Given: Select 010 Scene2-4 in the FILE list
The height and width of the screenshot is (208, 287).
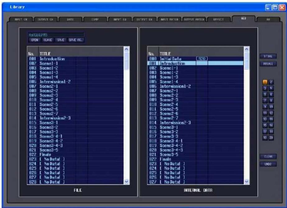Looking at the screenshot, I should (x=76, y=100).
